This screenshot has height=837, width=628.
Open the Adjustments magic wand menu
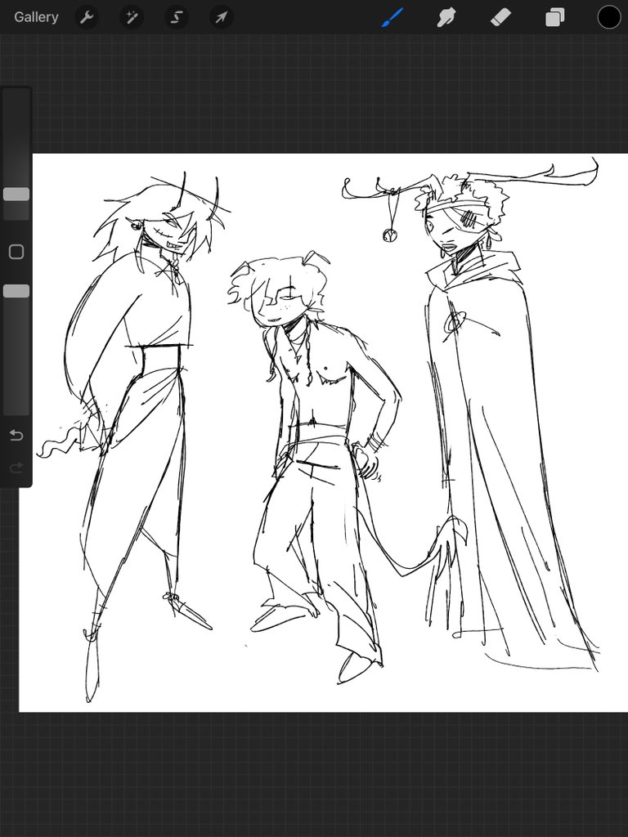(132, 18)
